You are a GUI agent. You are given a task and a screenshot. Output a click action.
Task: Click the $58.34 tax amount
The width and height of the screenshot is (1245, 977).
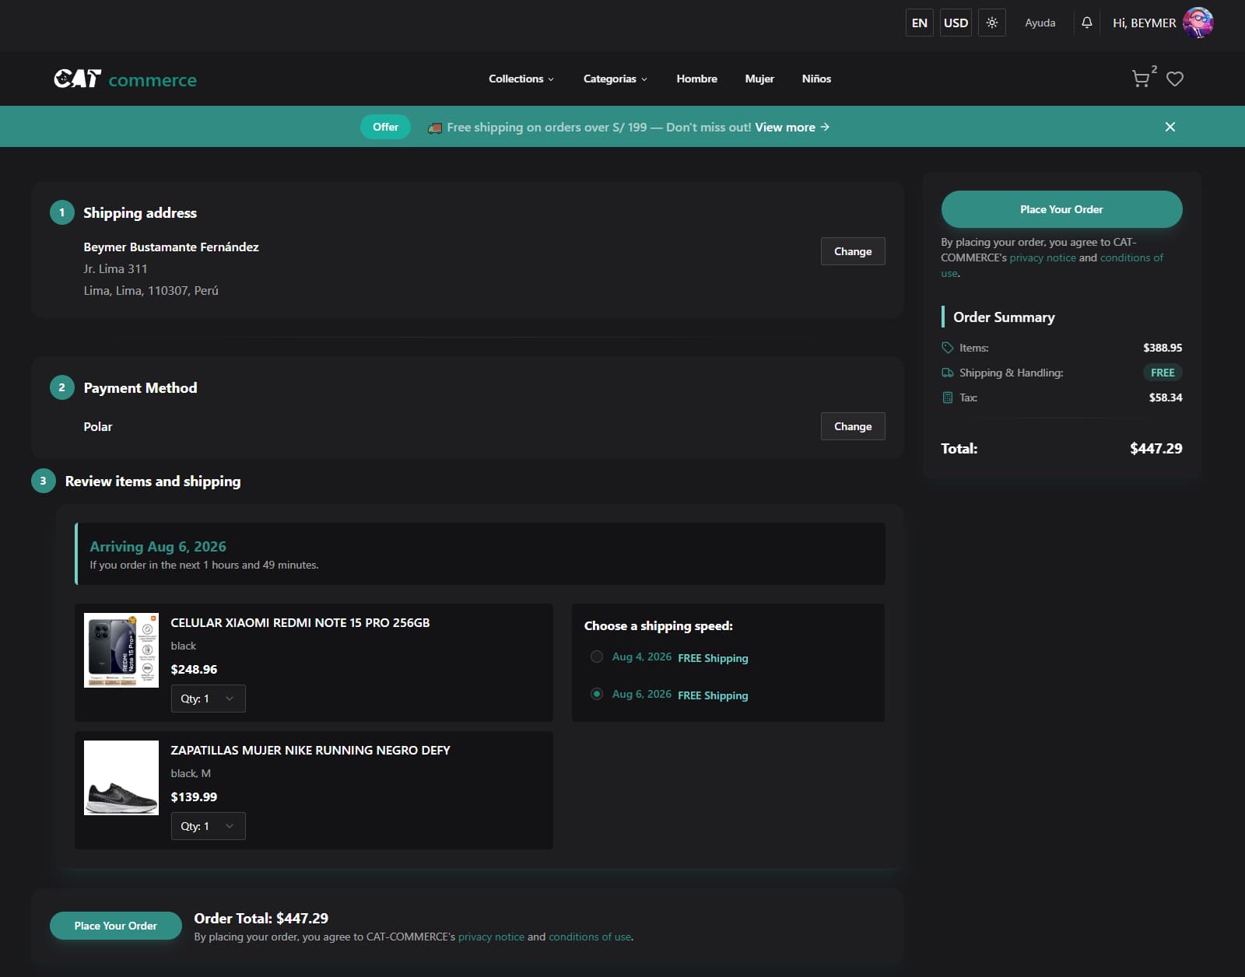click(x=1166, y=397)
